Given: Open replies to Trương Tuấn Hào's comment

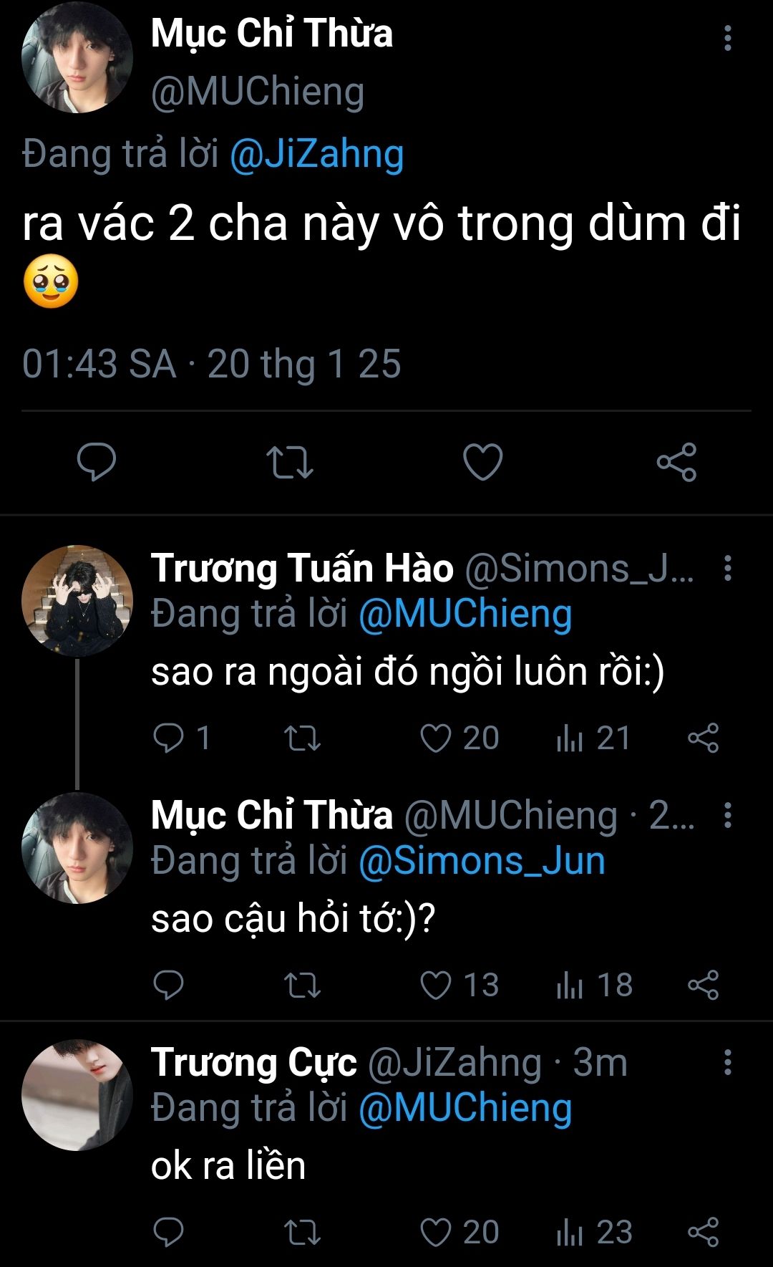Looking at the screenshot, I should (169, 738).
